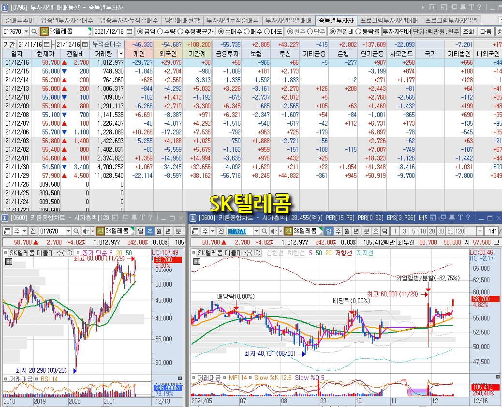Select 틱 tick button in right chart

point(385,231)
